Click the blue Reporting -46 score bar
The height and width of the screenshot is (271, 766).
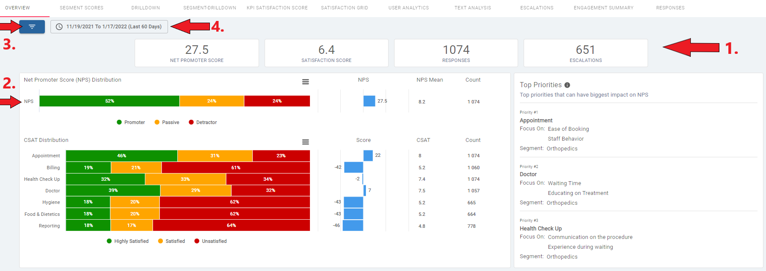point(353,226)
